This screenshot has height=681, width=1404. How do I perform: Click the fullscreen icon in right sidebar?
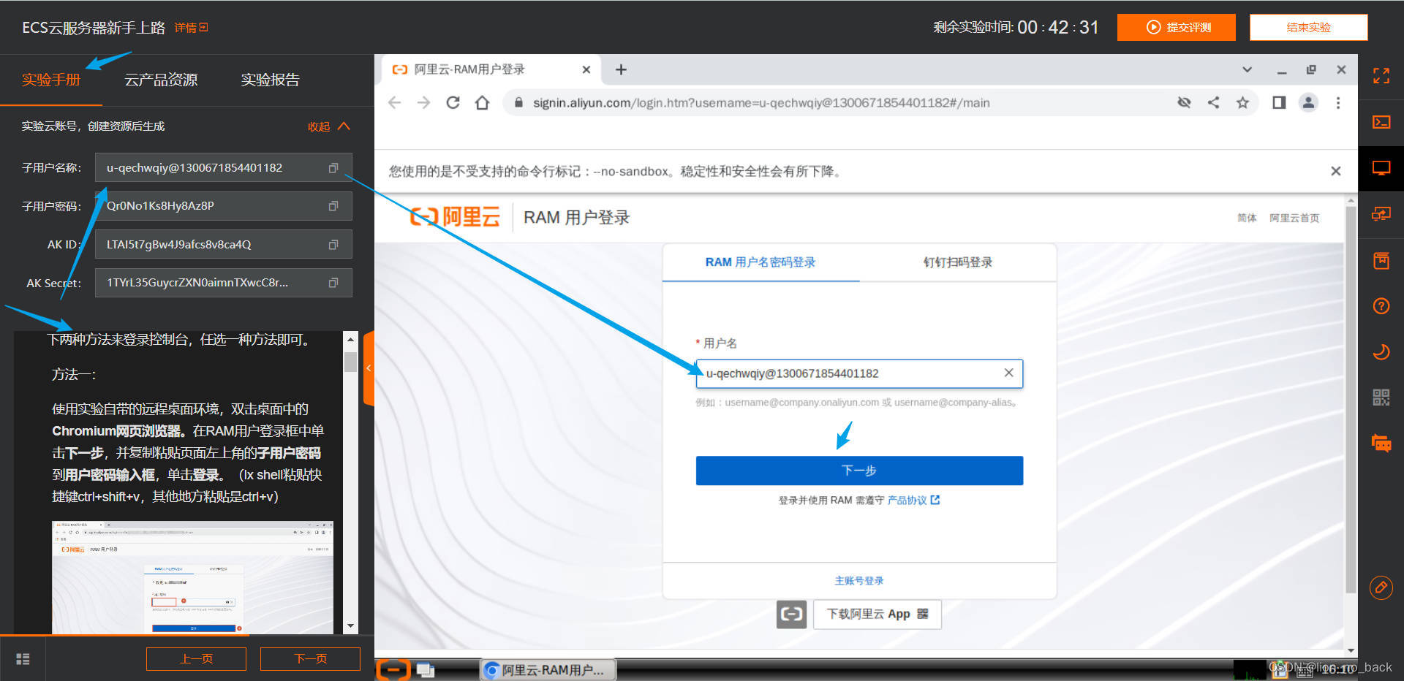coord(1381,76)
